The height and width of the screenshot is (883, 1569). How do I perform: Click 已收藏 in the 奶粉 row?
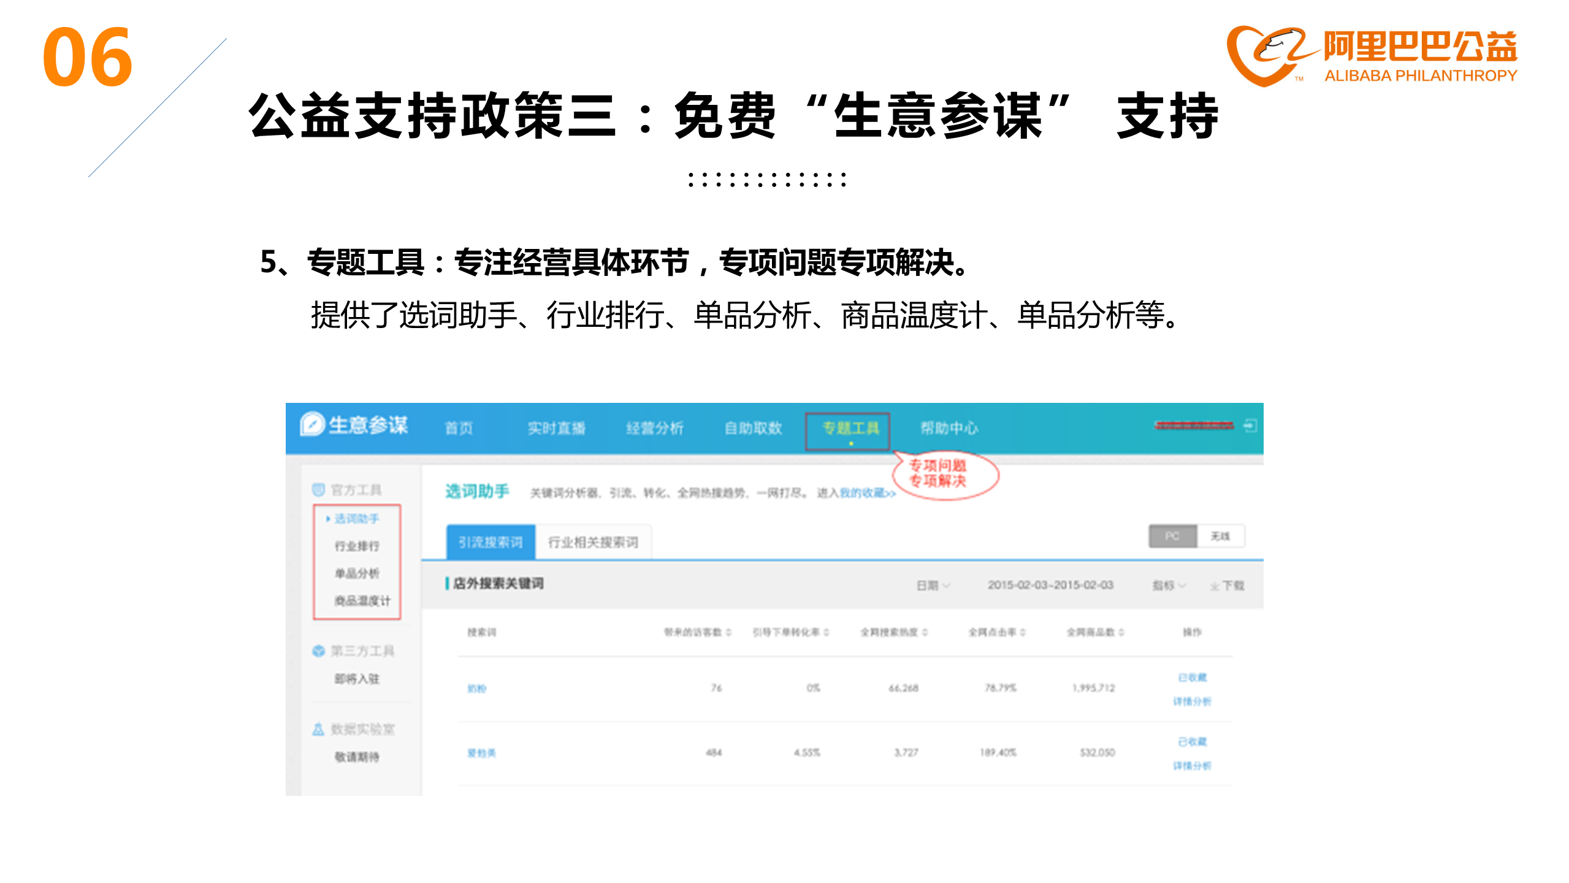[1193, 678]
